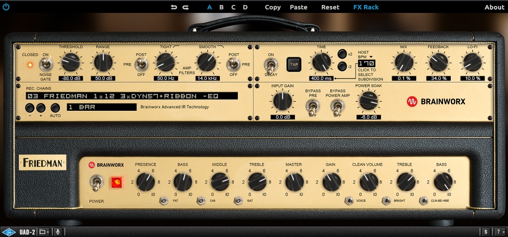This screenshot has height=237, width=508.
Task: Undo with the left curved arrow icon
Action: tap(174, 7)
